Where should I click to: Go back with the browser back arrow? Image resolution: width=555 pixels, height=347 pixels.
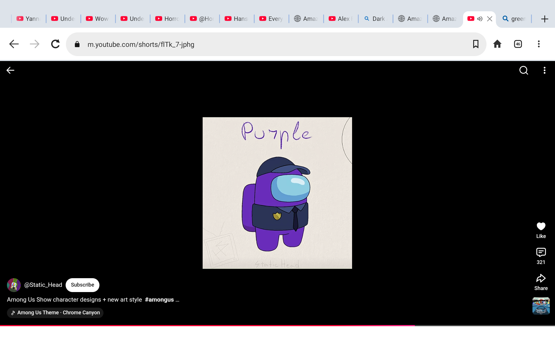[14, 44]
